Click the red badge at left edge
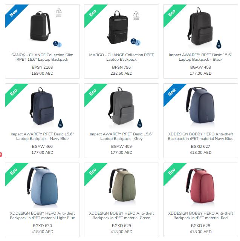 pos(1,155)
